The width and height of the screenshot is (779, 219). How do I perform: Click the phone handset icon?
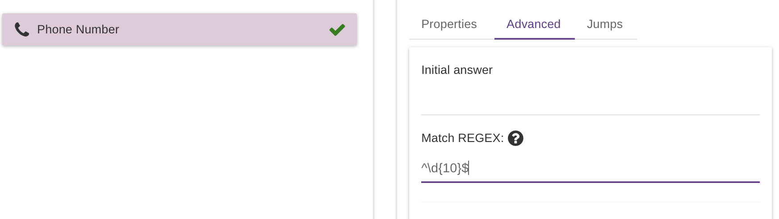tap(22, 29)
